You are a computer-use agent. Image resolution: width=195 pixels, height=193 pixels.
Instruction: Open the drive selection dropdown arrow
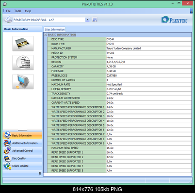tap(87, 20)
